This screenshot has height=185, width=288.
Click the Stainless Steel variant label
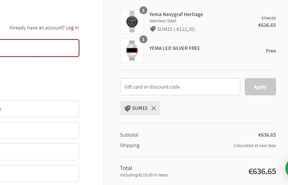pos(163,21)
